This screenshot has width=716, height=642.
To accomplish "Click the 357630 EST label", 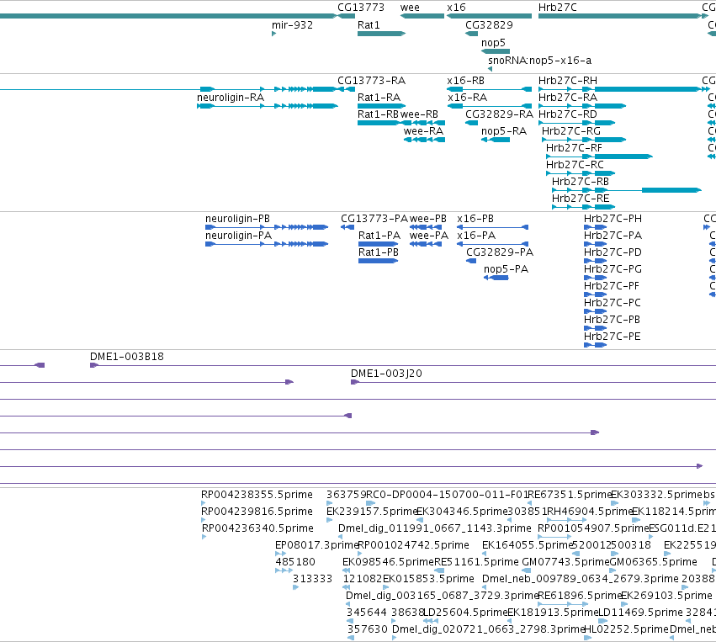I will click(x=367, y=629).
